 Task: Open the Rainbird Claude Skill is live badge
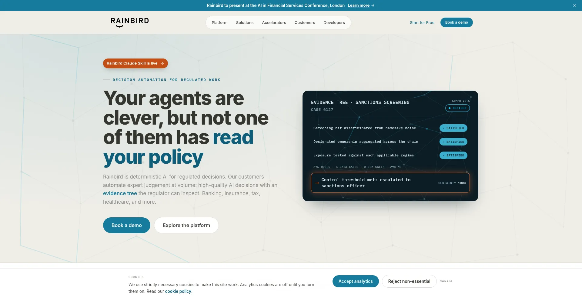[x=135, y=63]
